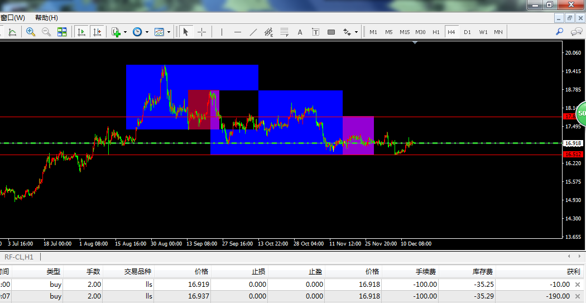Open the search magnifier icon
The image size is (586, 303).
559,32
